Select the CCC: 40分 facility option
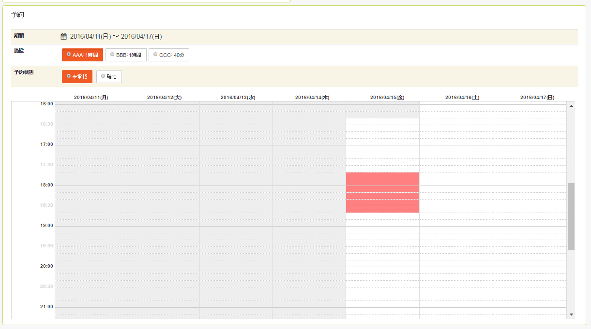The width and height of the screenshot is (591, 329). pos(169,55)
